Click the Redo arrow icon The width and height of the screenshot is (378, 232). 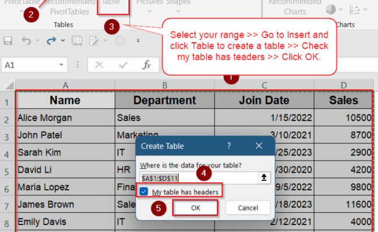[x=51, y=41]
